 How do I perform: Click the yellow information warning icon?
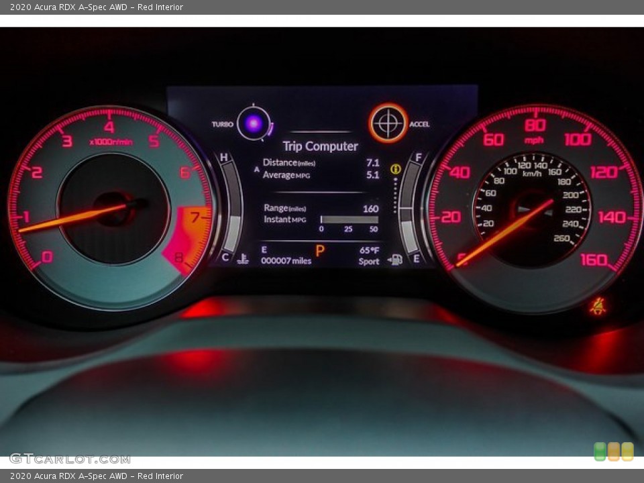point(396,169)
